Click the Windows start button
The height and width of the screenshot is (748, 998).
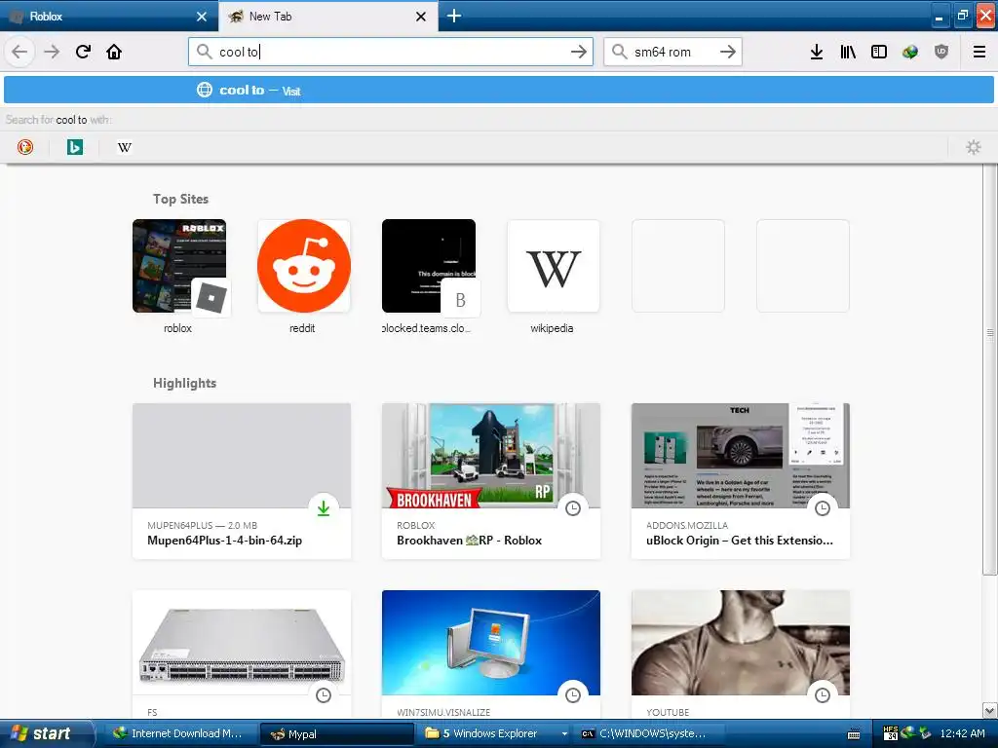(x=46, y=733)
